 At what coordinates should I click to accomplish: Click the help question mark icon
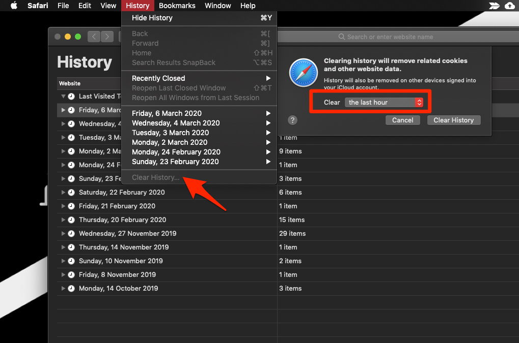pyautogui.click(x=292, y=120)
